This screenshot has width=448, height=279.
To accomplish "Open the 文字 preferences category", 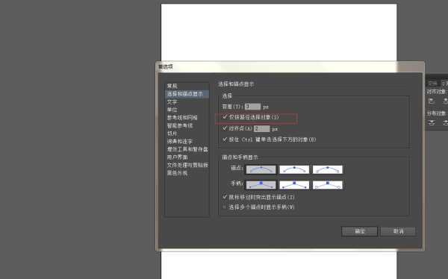I will pos(172,102).
